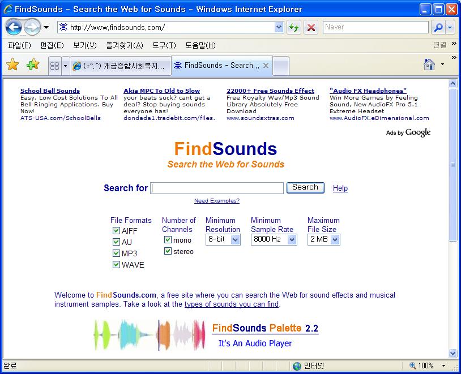Click the colorful waveform Palette image
The image size is (461, 374).
150,335
